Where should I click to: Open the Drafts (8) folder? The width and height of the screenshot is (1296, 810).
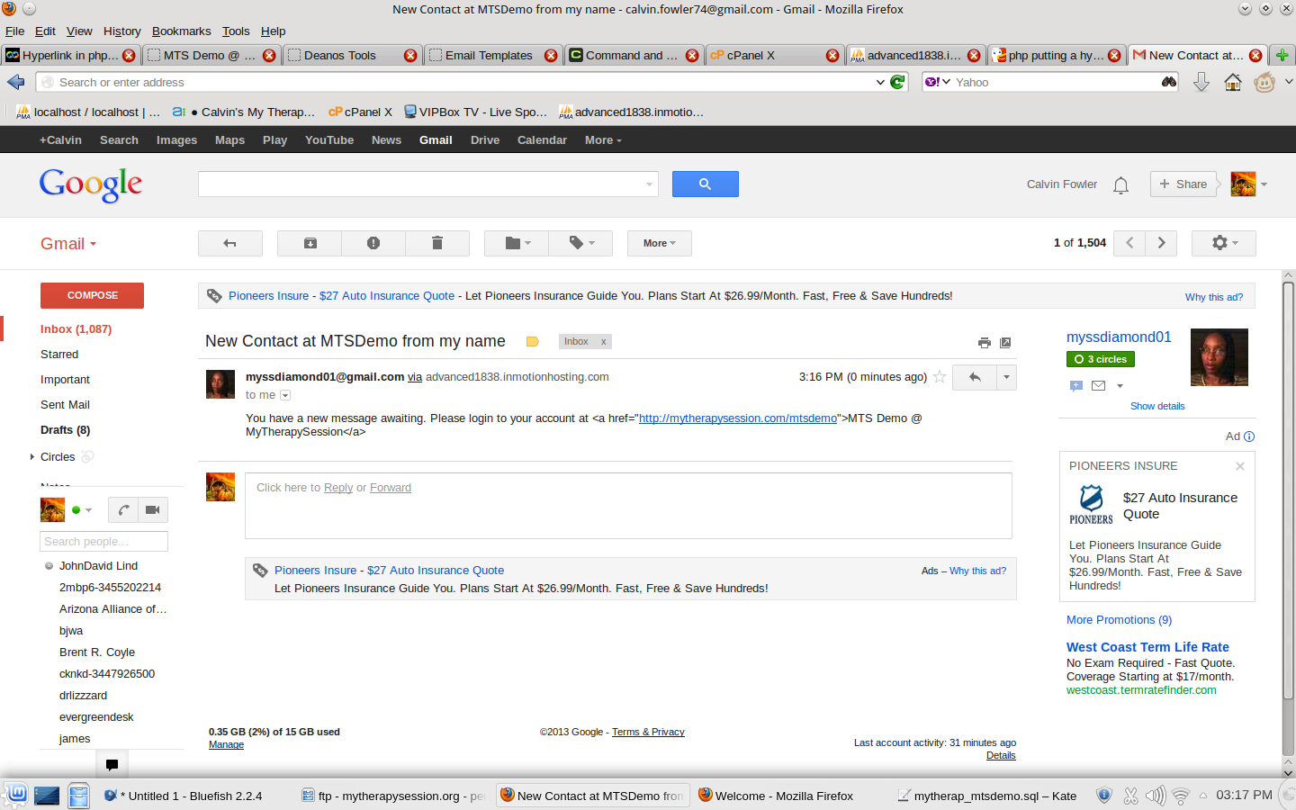click(x=66, y=430)
